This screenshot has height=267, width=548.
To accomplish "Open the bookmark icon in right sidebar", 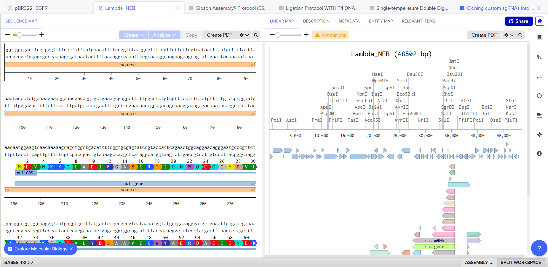I will coord(539,38).
